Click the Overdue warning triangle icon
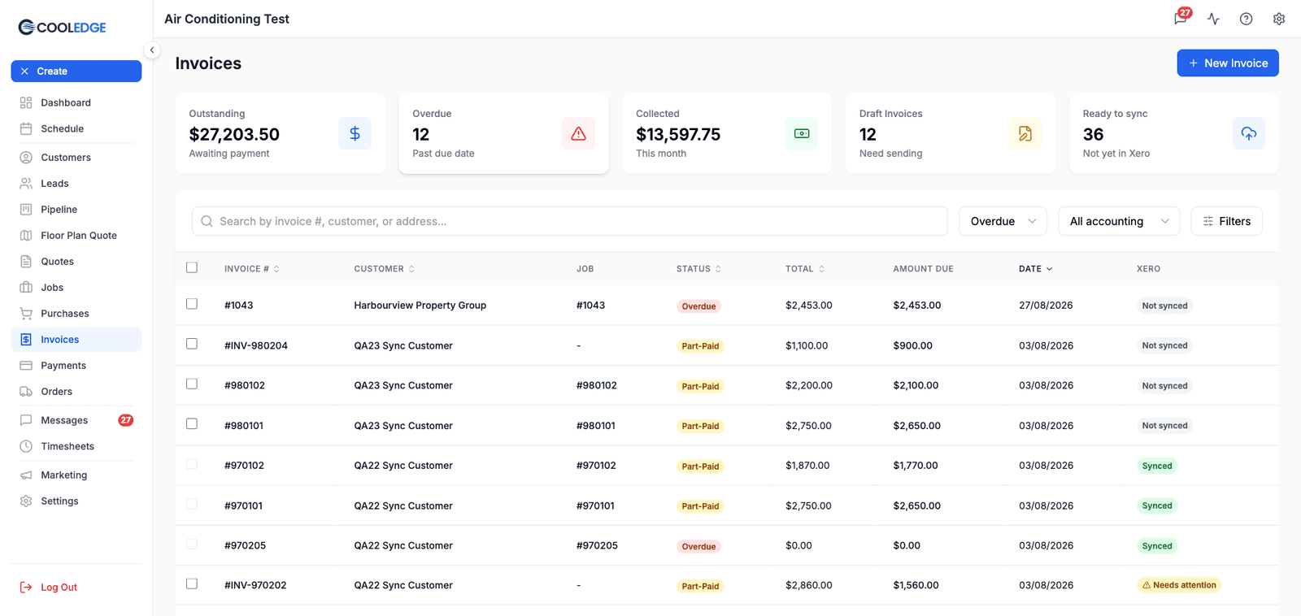 pos(578,133)
